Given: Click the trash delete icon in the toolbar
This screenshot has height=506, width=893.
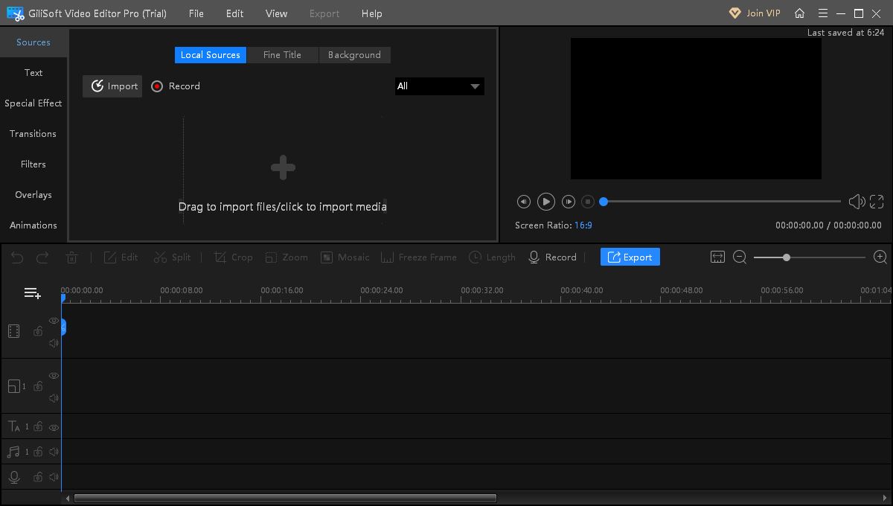Looking at the screenshot, I should (x=71, y=257).
